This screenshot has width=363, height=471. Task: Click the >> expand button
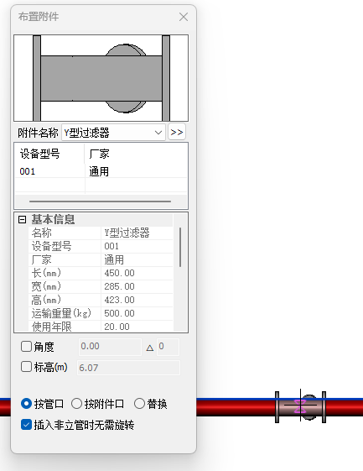pyautogui.click(x=177, y=132)
